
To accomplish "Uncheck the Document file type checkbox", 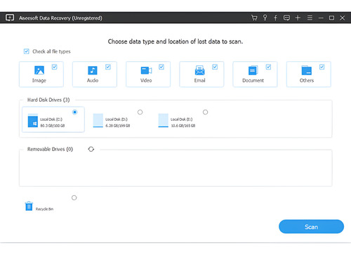I will click(268, 67).
